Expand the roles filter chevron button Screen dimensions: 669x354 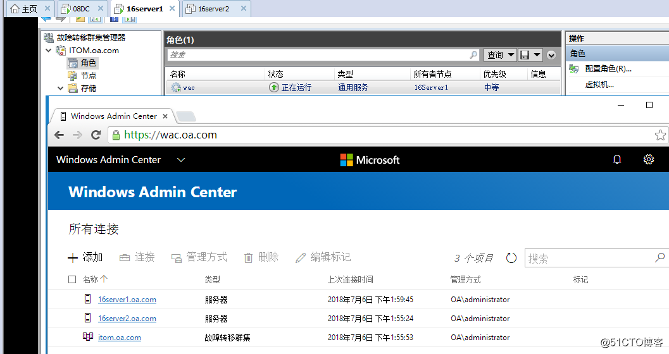click(551, 55)
